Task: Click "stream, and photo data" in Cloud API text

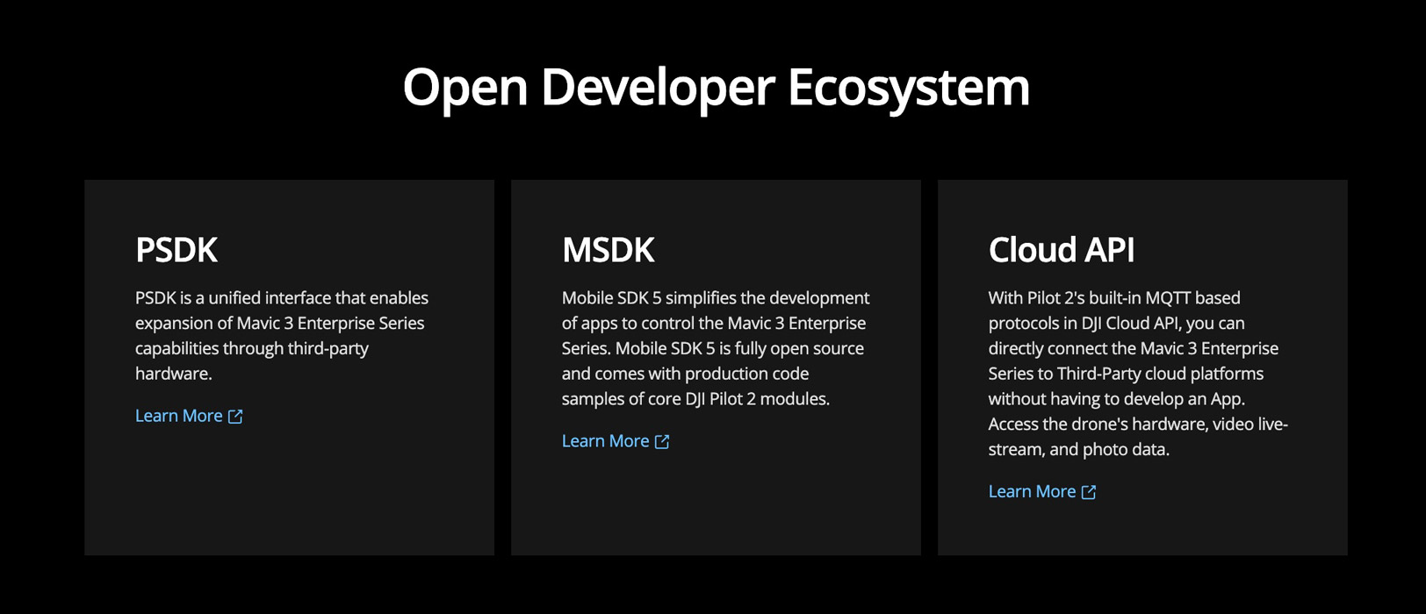Action: pos(1078,450)
